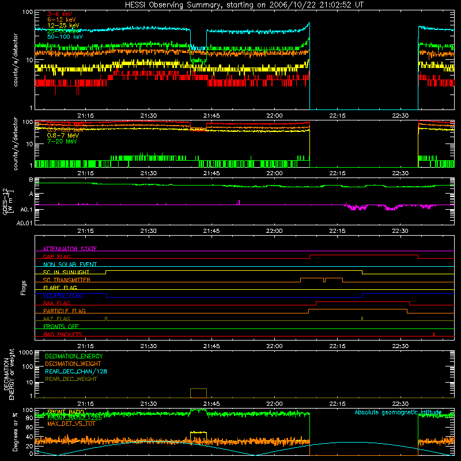The height and width of the screenshot is (461, 461).
Task: Click the HESSI Observing Summary plot title
Action: 244,5
